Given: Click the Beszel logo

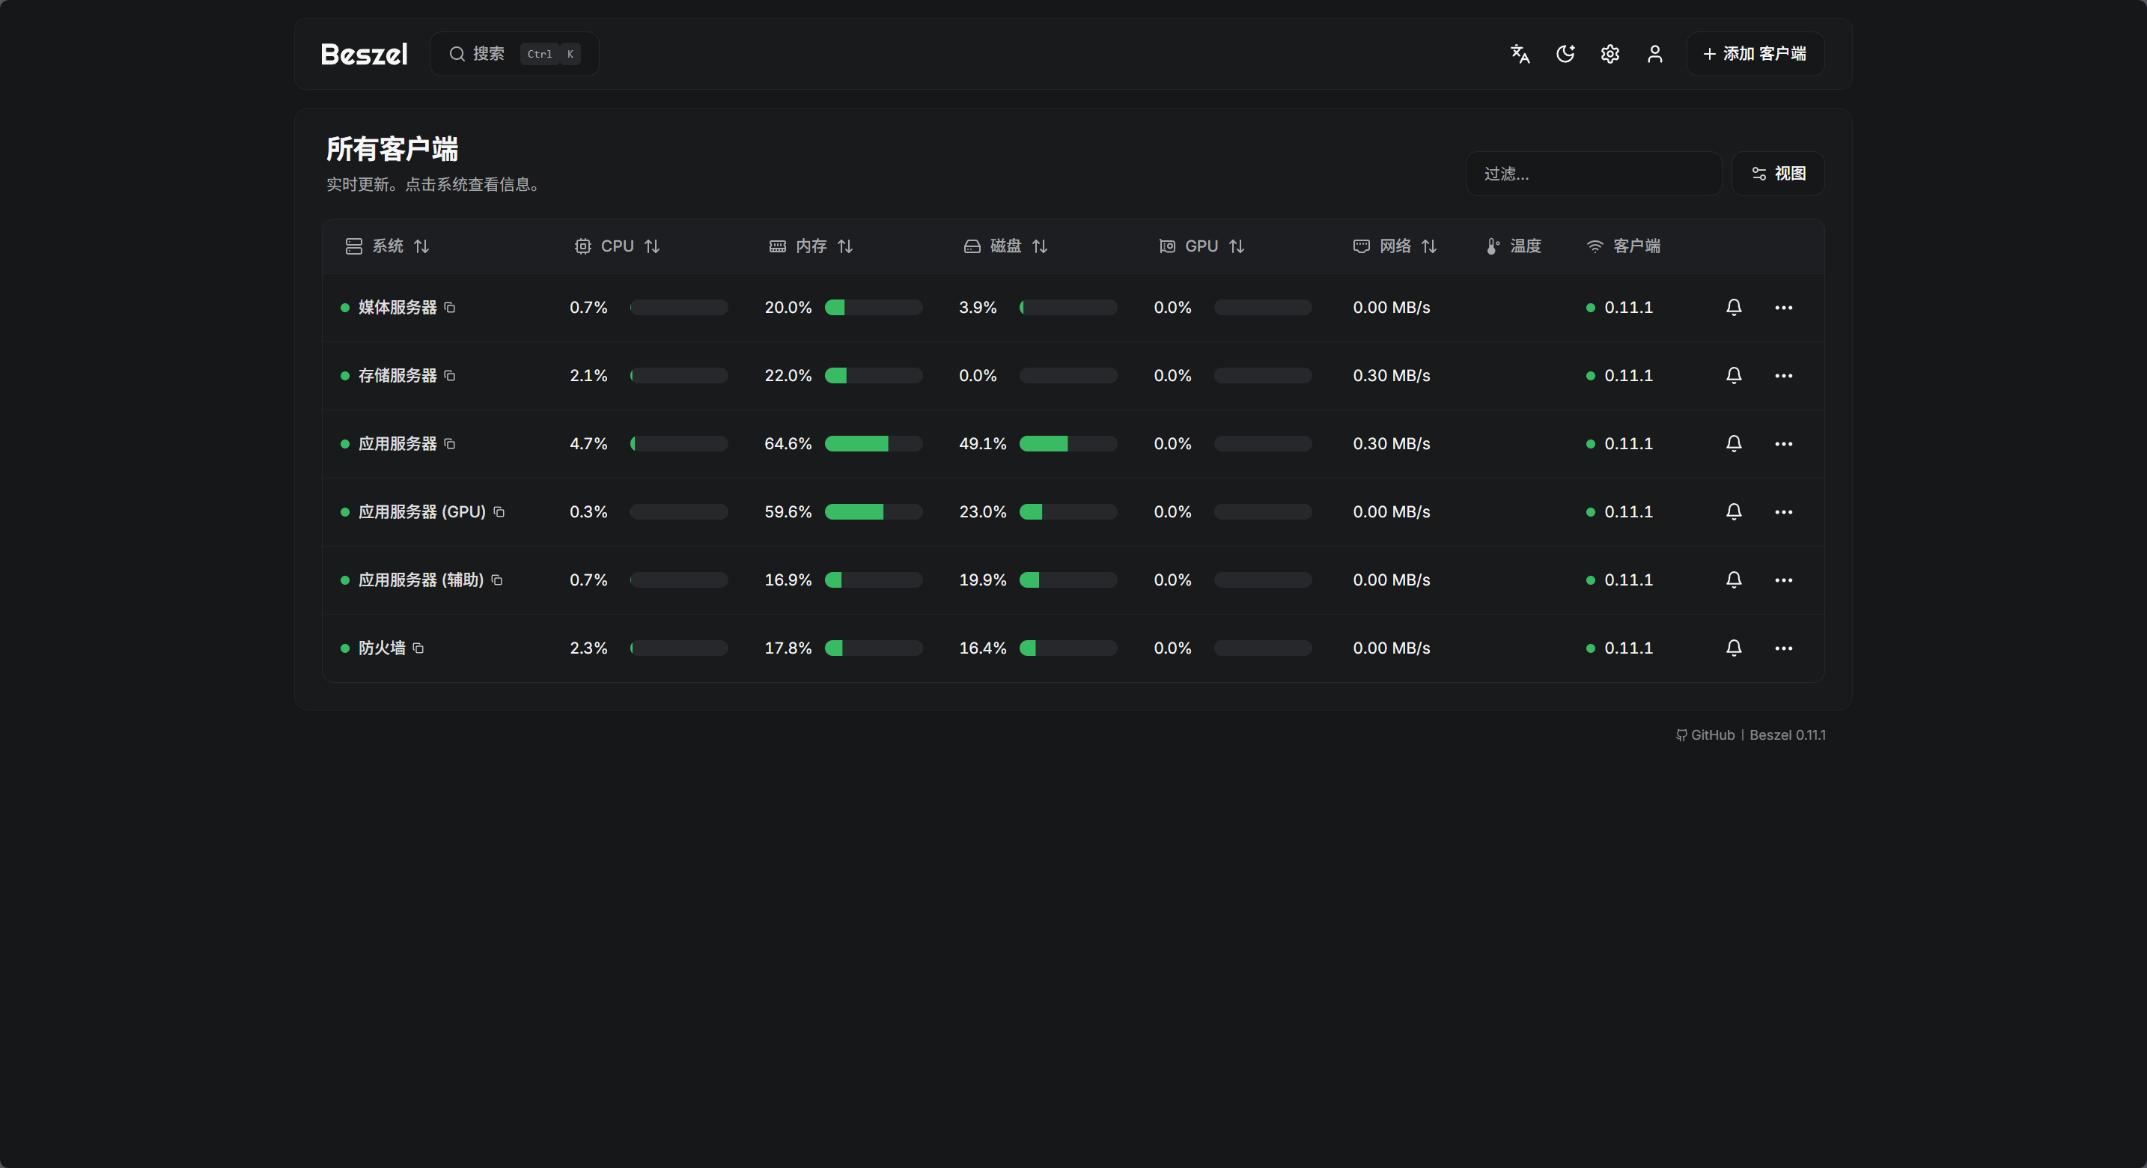Looking at the screenshot, I should (365, 54).
